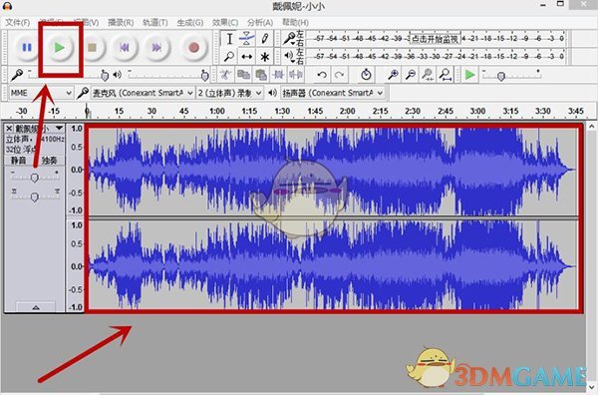Image resolution: width=598 pixels, height=395 pixels.
Task: Click the Copy icon in edit toolbar
Action: coord(243,75)
